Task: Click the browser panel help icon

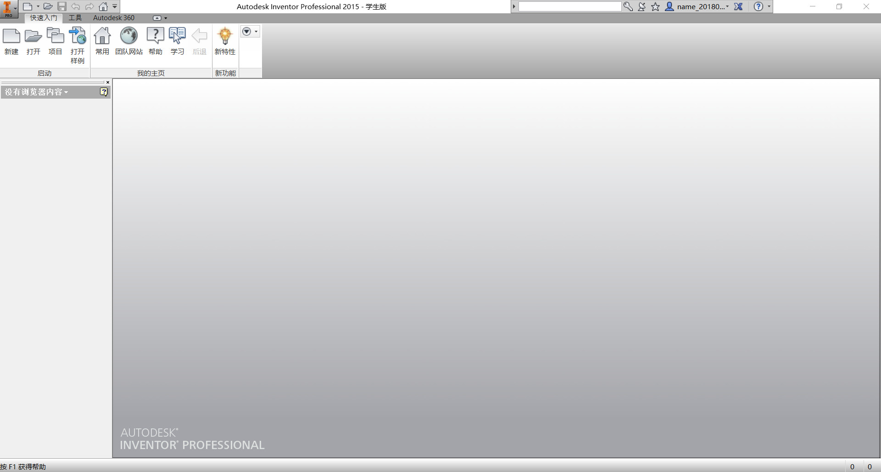Action: click(x=104, y=92)
